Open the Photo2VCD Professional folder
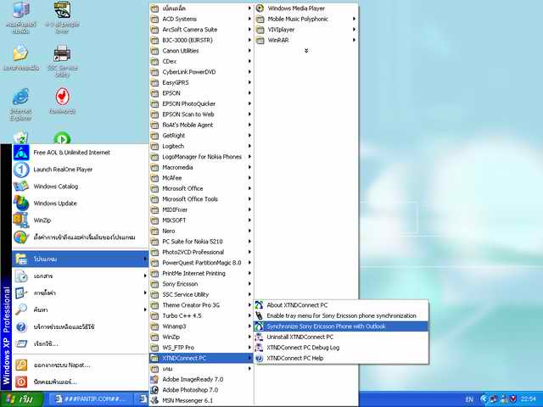The image size is (543, 407). (x=201, y=252)
